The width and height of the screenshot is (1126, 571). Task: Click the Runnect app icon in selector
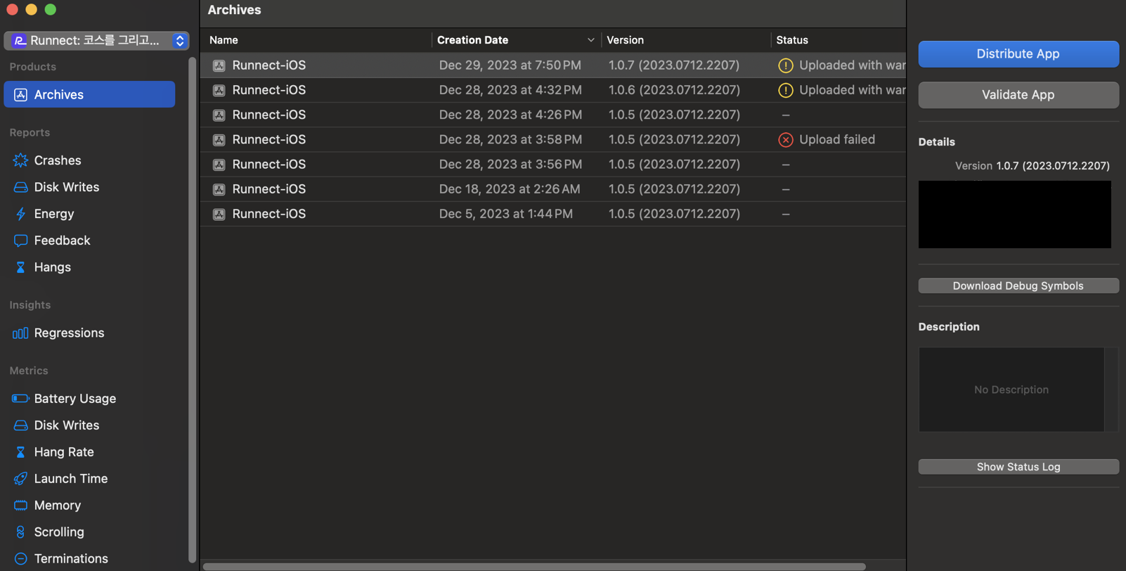20,41
